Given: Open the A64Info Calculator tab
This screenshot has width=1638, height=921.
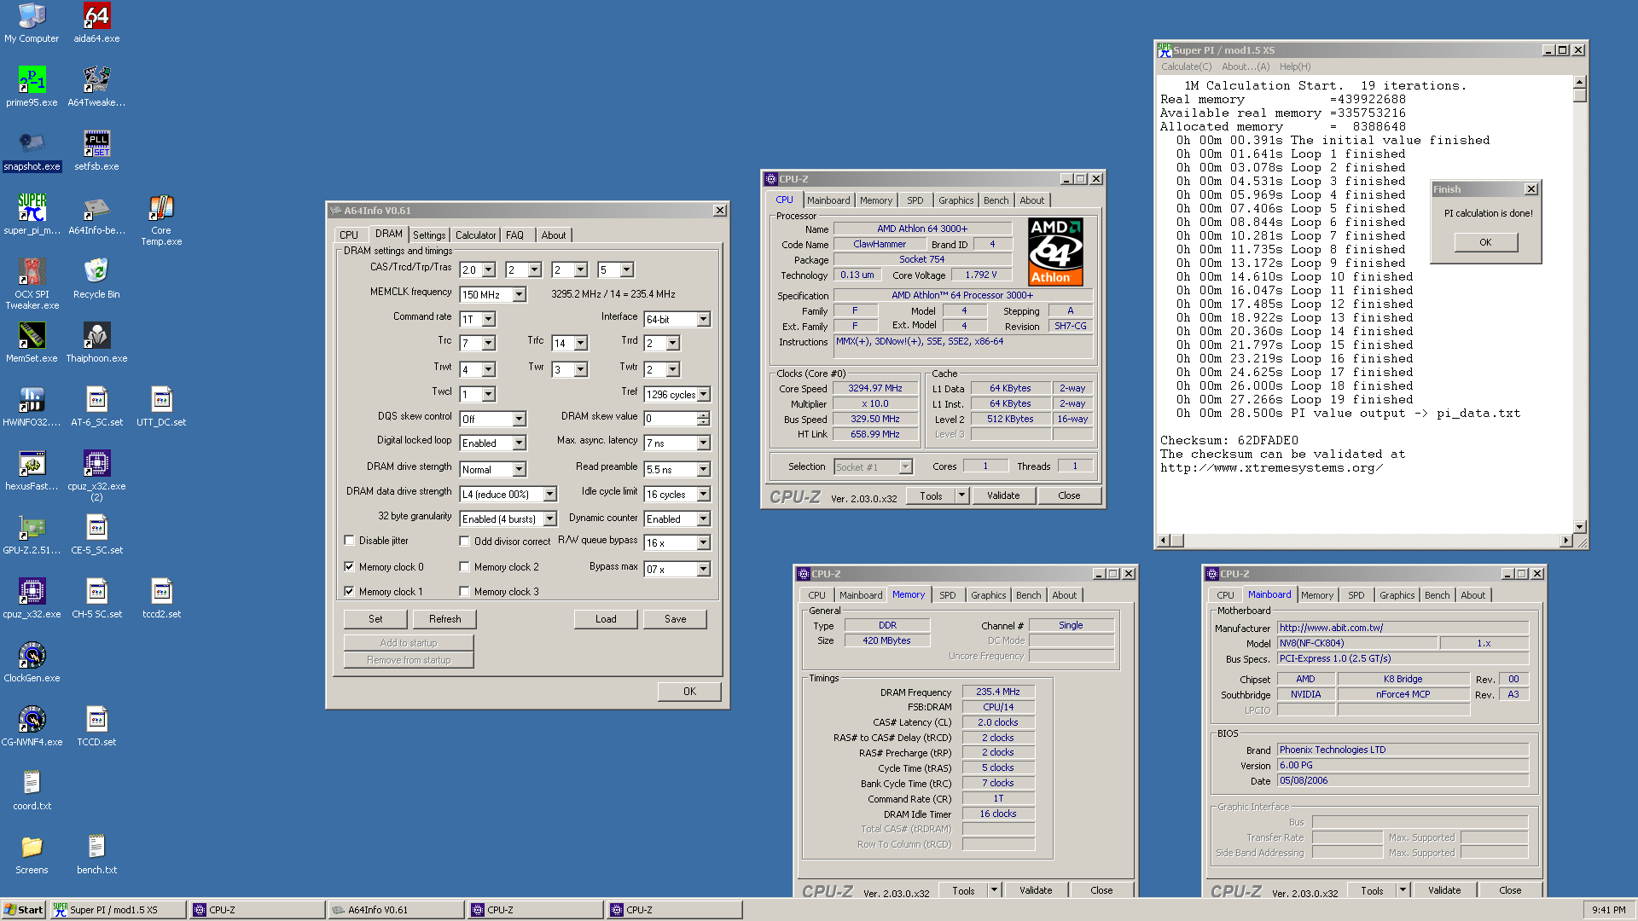Looking at the screenshot, I should pyautogui.click(x=475, y=235).
